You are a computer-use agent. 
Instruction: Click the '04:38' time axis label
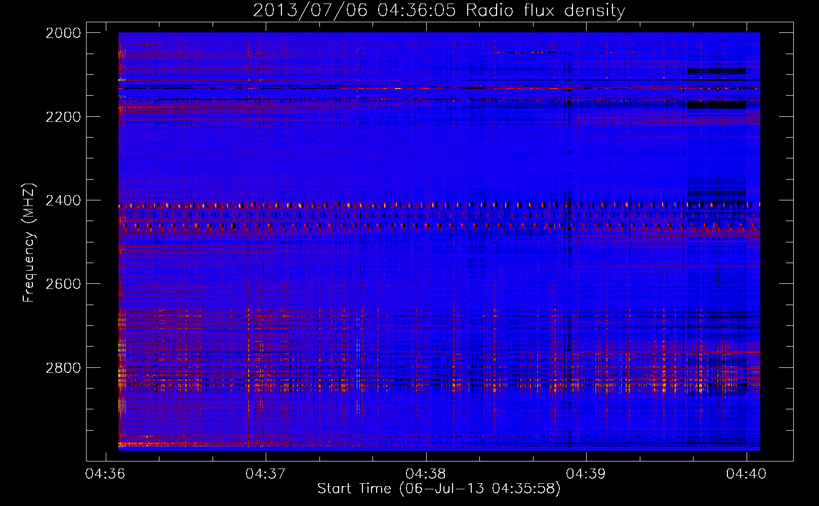426,474
